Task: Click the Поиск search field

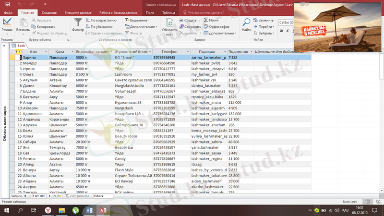Action: coord(106,196)
